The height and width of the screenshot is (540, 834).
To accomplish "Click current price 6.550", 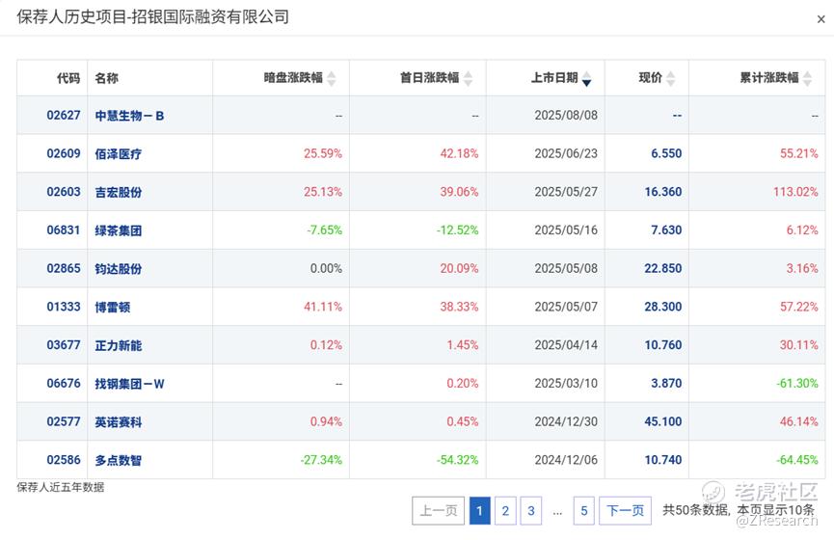I will pos(666,153).
